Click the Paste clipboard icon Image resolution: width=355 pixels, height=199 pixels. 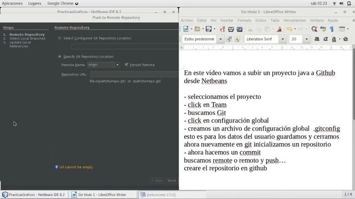coord(267,29)
